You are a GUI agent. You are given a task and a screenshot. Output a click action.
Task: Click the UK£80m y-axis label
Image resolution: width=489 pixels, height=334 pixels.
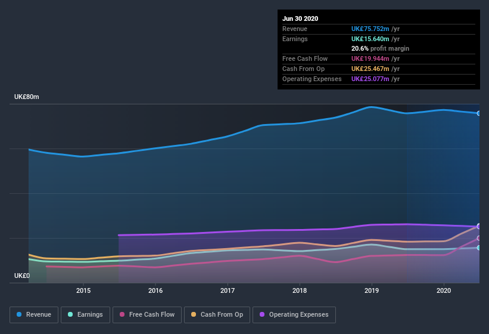[x=27, y=97]
